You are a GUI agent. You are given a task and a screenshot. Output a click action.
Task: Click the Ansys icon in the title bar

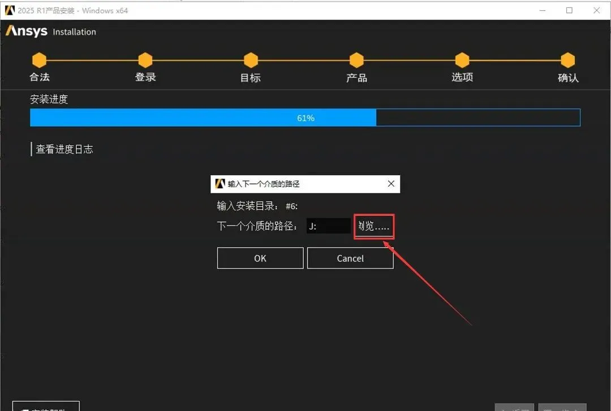10,10
